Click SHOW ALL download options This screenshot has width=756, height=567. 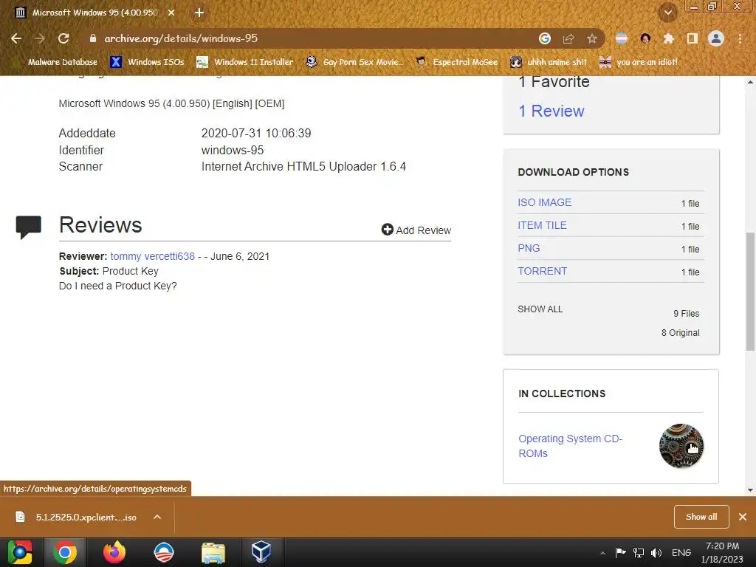[540, 309]
